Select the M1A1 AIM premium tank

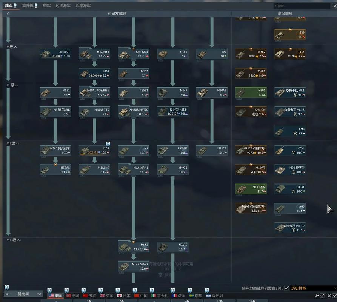pyautogui.click(x=251, y=189)
